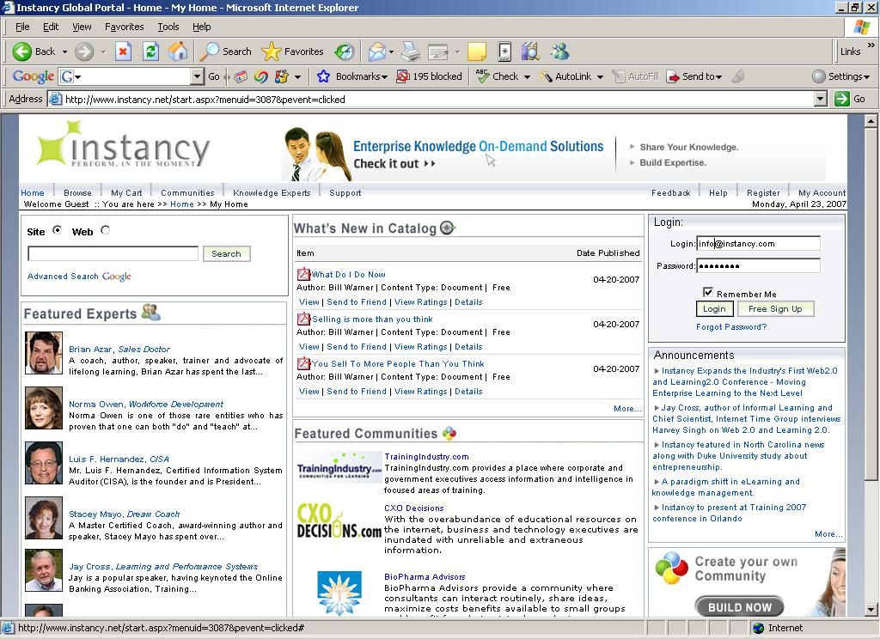Open Google toolbar Settings
Image resolution: width=880 pixels, height=639 pixels.
tap(840, 76)
